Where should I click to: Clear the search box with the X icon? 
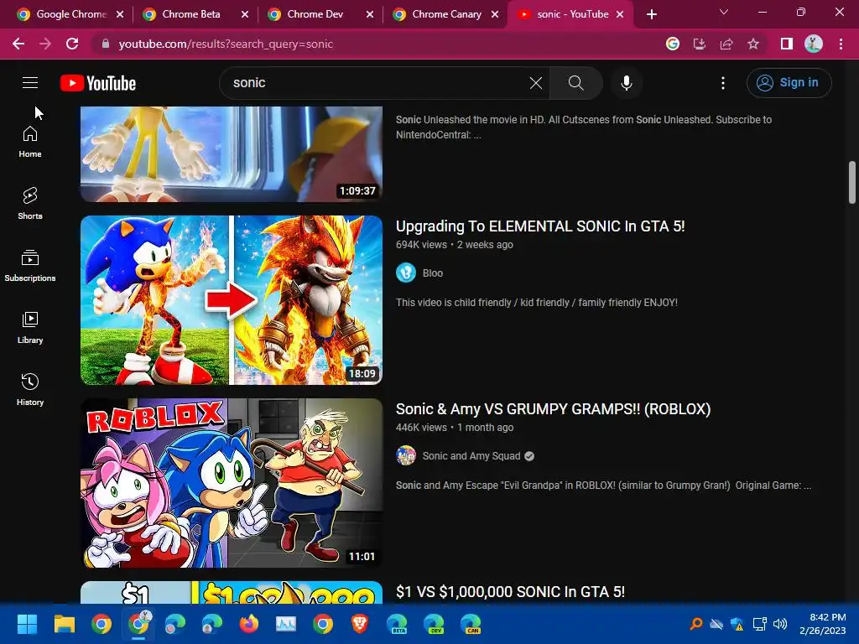[536, 83]
